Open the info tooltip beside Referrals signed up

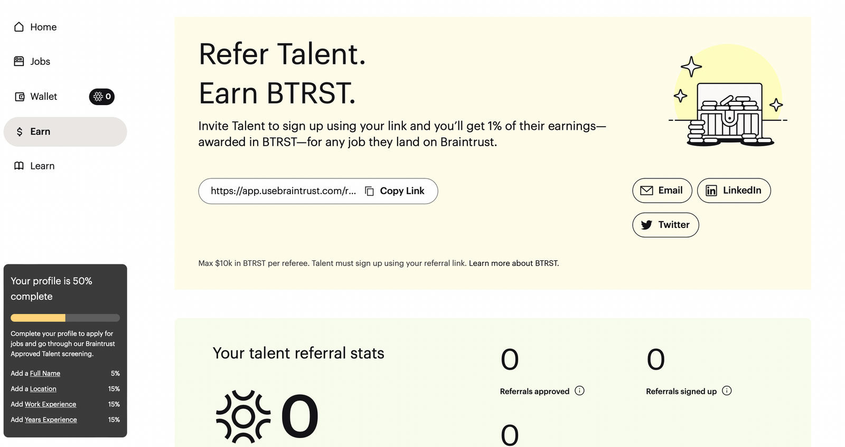727,391
